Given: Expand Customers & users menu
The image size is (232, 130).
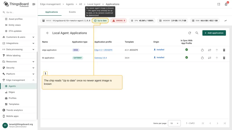Looking at the screenshot, I should (x=18, y=37).
